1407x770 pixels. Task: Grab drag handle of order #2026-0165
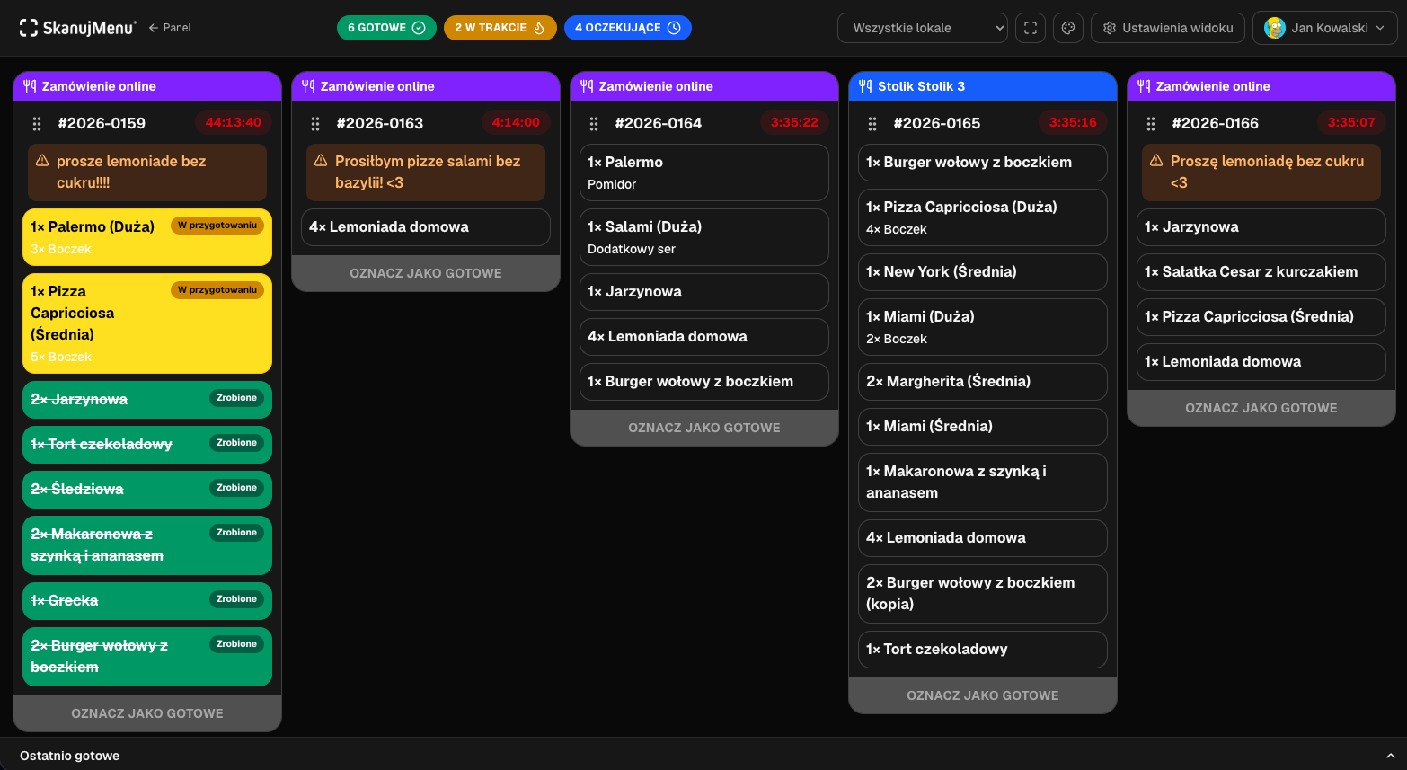tap(872, 124)
